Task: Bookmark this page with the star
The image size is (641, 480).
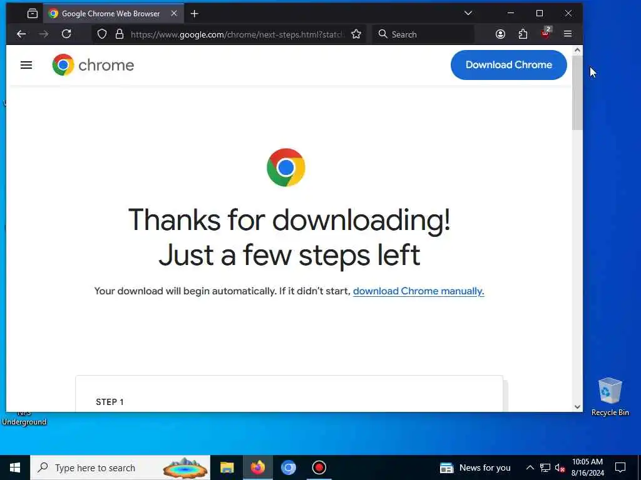Action: [356, 34]
